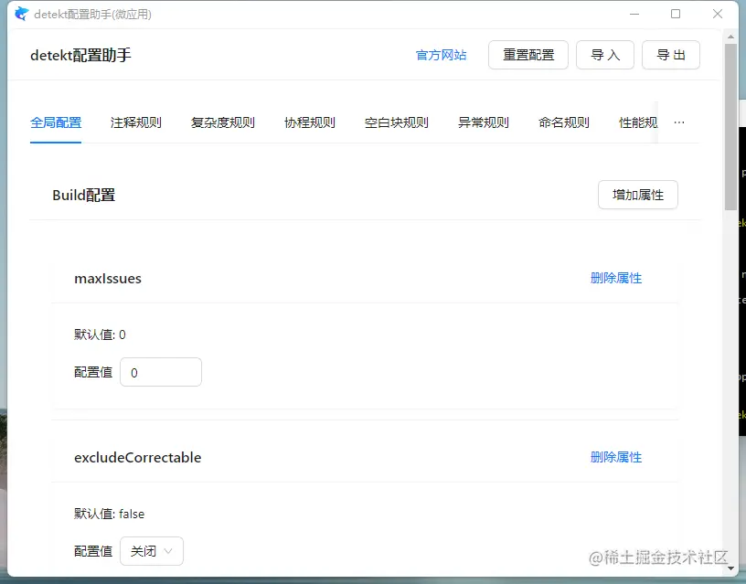The width and height of the screenshot is (746, 584).
Task: Click 增加属性 in the Build配置 section
Action: tap(638, 195)
